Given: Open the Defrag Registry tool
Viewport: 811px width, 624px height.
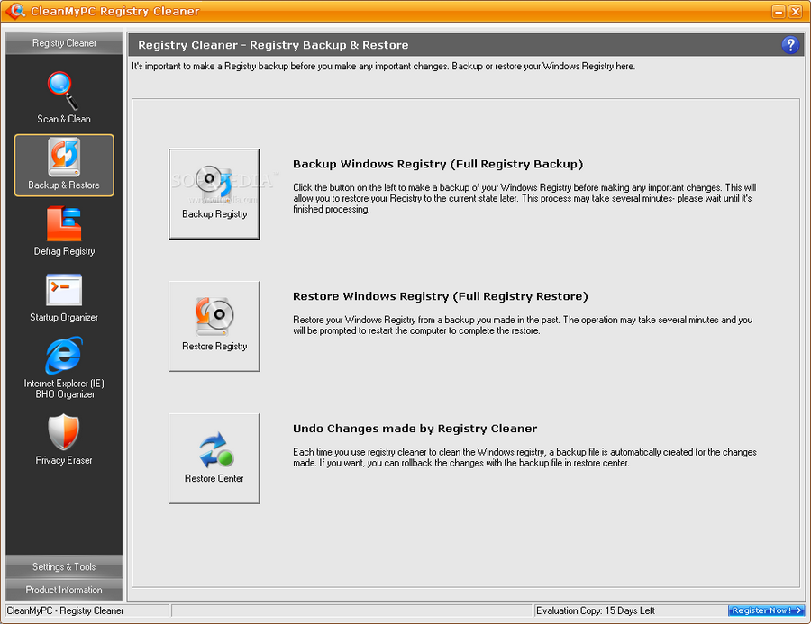Looking at the screenshot, I should 63,232.
